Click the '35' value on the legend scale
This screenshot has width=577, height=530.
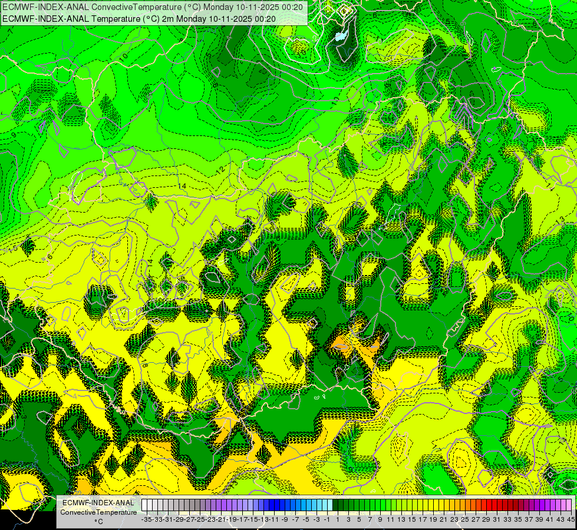point(518,519)
